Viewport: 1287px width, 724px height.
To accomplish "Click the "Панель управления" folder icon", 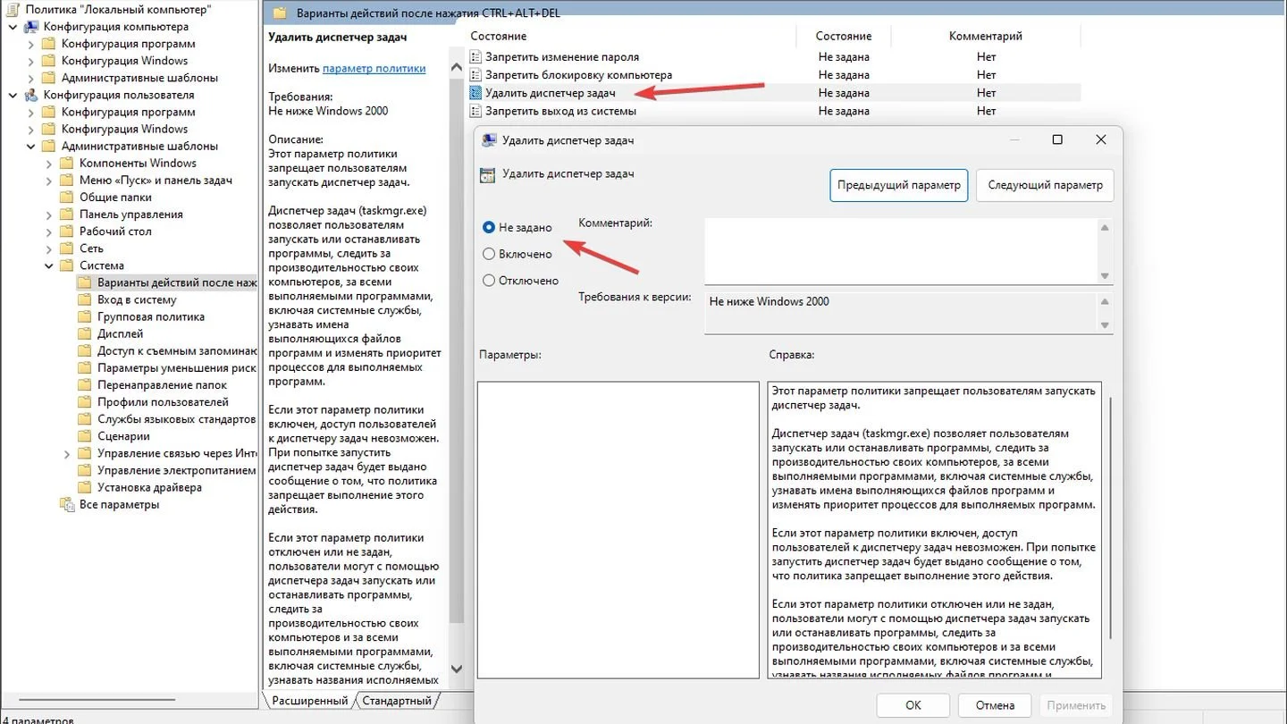I will (x=66, y=215).
